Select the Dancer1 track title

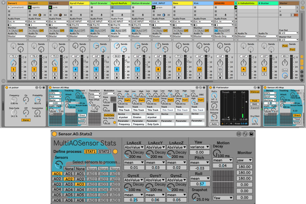(x=17, y=3)
